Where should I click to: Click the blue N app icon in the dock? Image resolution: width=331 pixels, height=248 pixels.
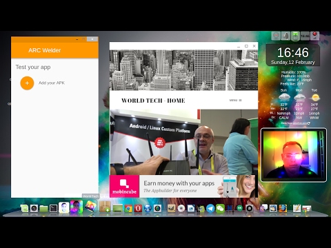click(x=230, y=208)
